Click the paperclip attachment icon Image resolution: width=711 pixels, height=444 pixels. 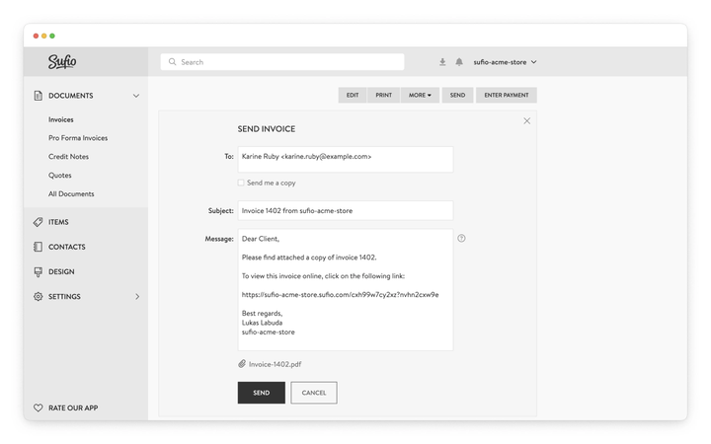pyautogui.click(x=242, y=364)
